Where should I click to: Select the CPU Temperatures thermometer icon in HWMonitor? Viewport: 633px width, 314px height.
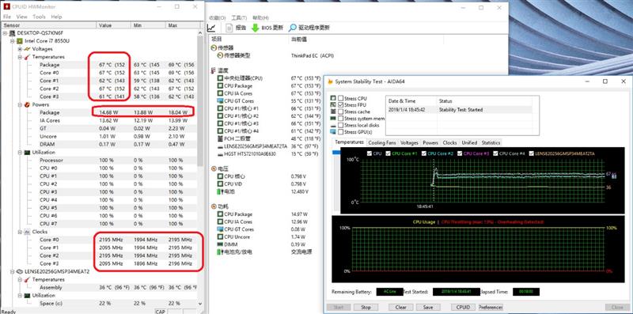click(x=28, y=57)
